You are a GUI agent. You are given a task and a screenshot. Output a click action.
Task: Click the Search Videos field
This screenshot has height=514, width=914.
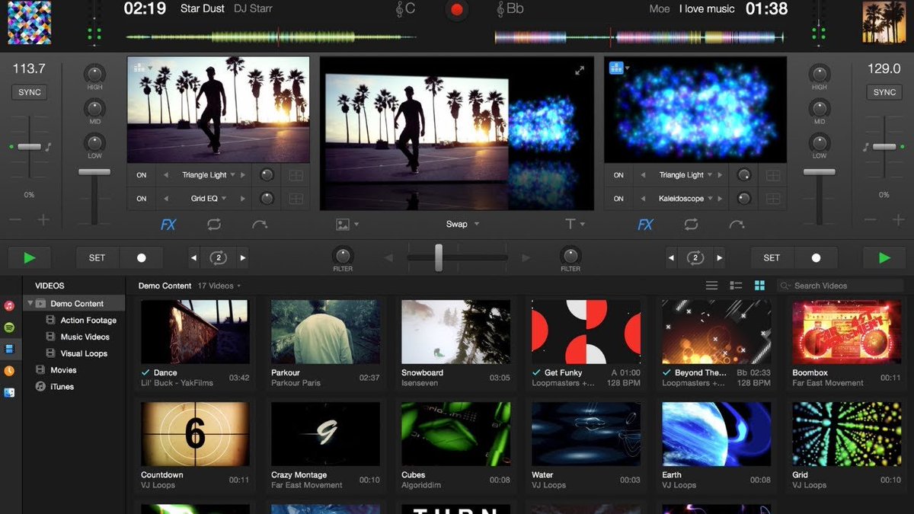840,286
